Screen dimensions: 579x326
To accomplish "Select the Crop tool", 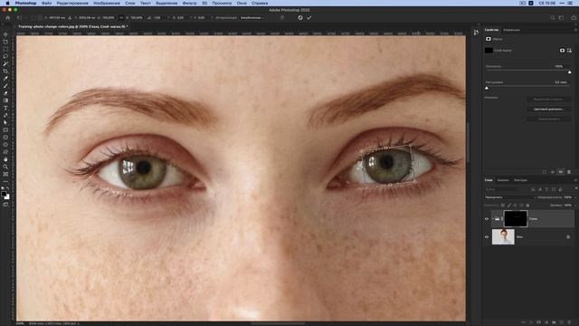I will [x=5, y=72].
